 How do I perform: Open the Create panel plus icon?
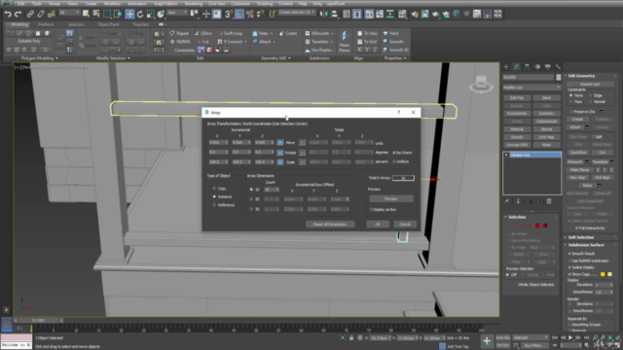click(506, 67)
